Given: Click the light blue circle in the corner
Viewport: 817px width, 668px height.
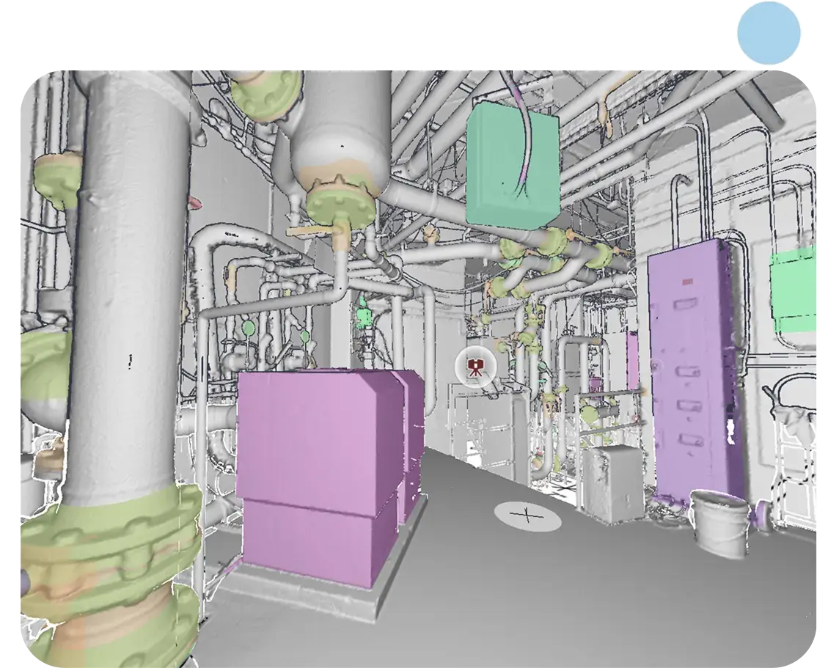Looking at the screenshot, I should pos(769,32).
